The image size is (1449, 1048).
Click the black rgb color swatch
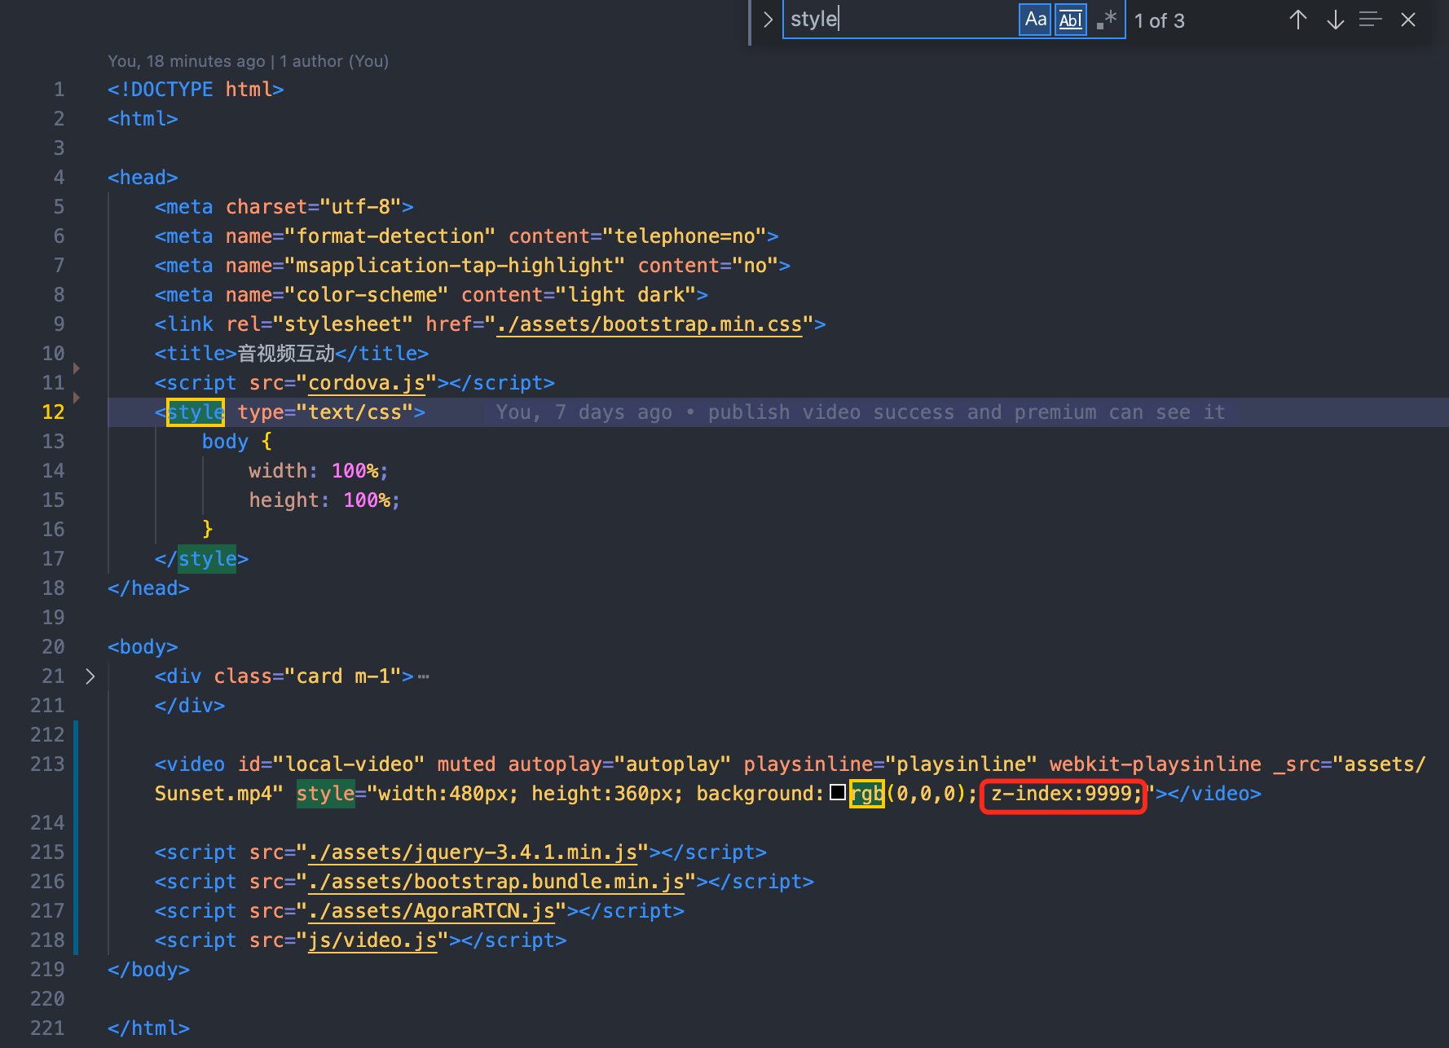pos(837,793)
